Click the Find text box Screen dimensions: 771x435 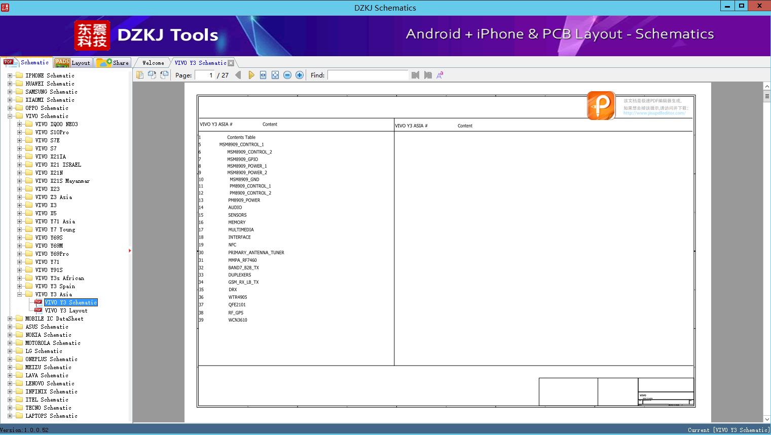click(x=368, y=75)
